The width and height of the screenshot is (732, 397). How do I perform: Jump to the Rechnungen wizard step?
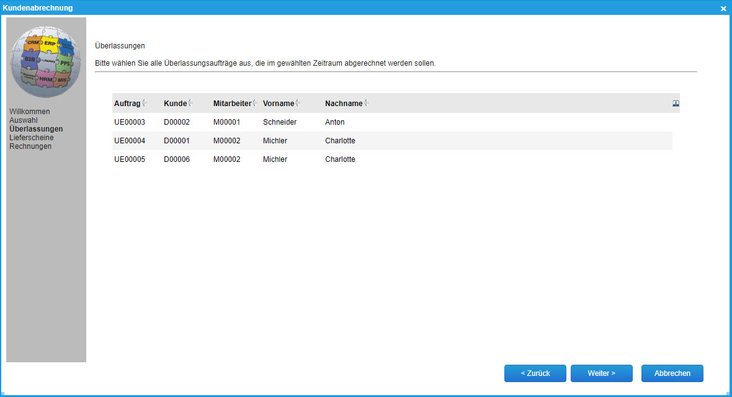pos(30,146)
